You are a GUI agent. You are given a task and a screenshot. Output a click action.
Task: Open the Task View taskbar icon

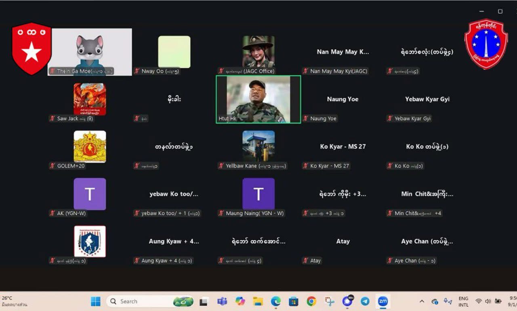pos(204,301)
